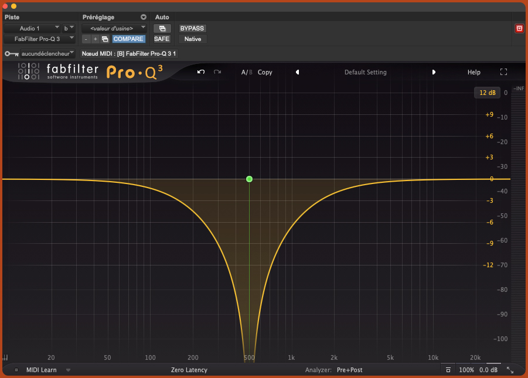The width and height of the screenshot is (528, 378).
Task: Go to previous preset with left arrow
Action: point(297,72)
